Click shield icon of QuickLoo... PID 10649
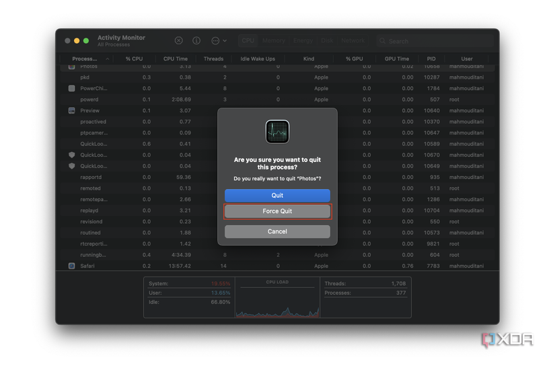 [x=71, y=166]
